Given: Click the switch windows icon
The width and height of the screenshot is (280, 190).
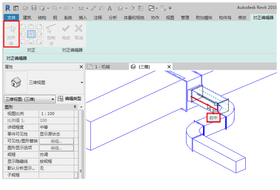Looking at the screenshot, I should pos(152,8).
